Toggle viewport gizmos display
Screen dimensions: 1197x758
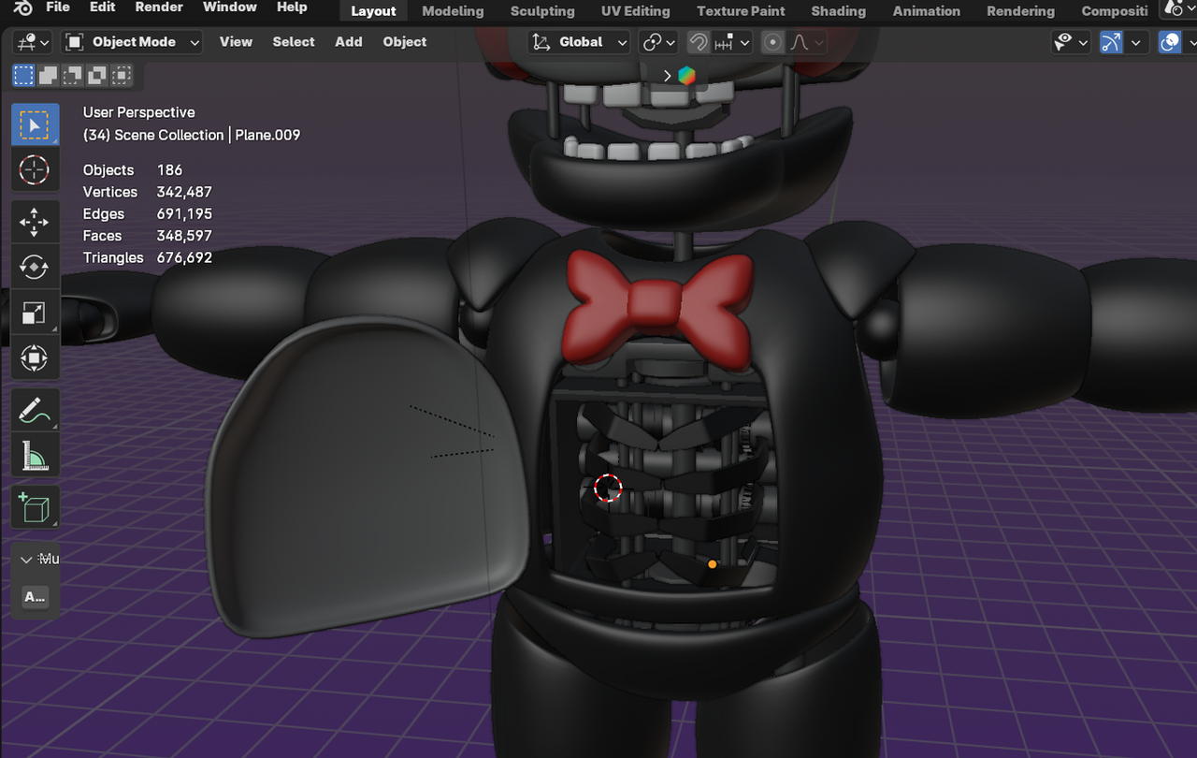coord(1111,42)
